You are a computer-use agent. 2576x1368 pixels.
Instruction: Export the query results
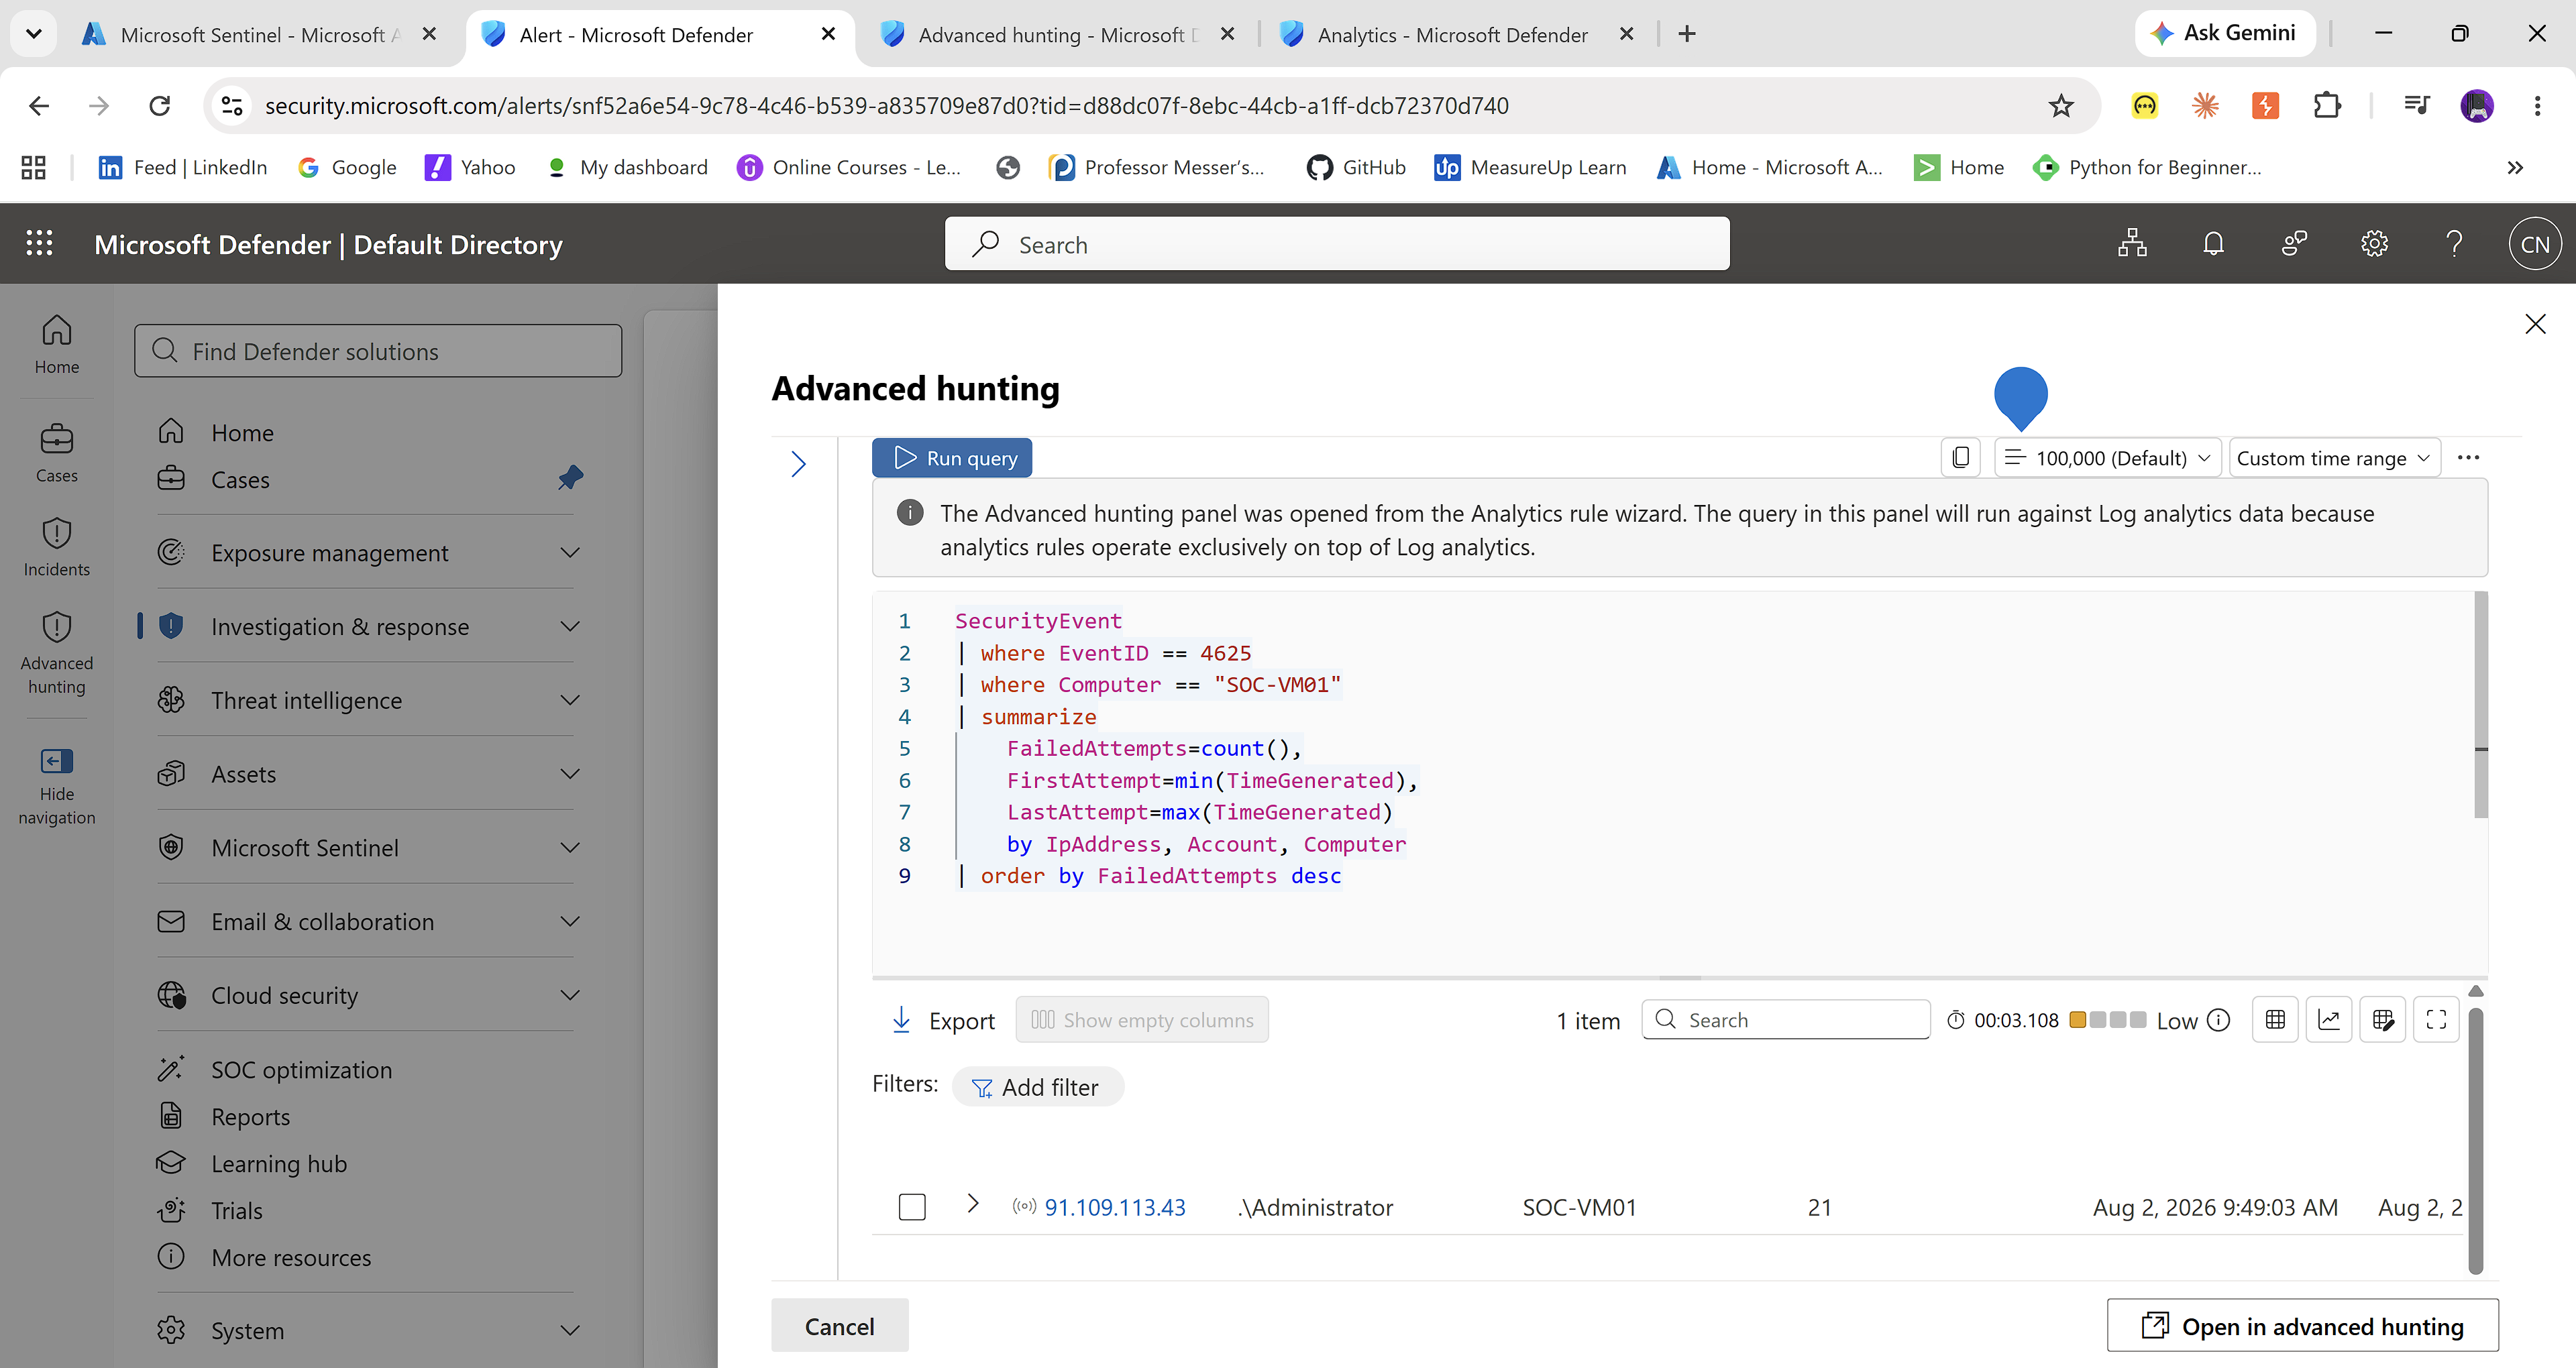click(942, 1020)
